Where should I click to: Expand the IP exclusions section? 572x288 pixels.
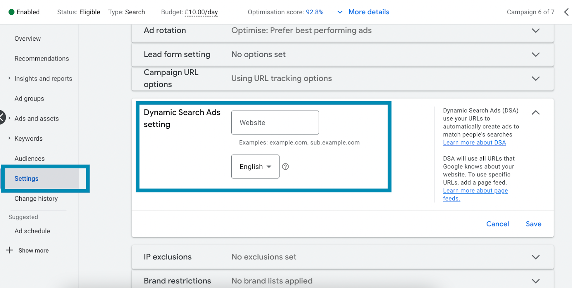536,257
